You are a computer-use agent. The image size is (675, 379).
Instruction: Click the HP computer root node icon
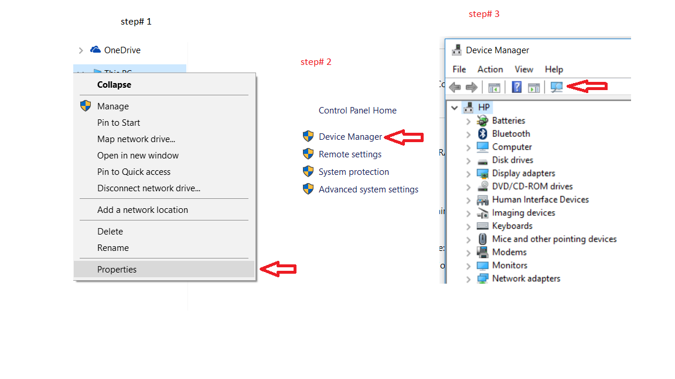pos(468,108)
